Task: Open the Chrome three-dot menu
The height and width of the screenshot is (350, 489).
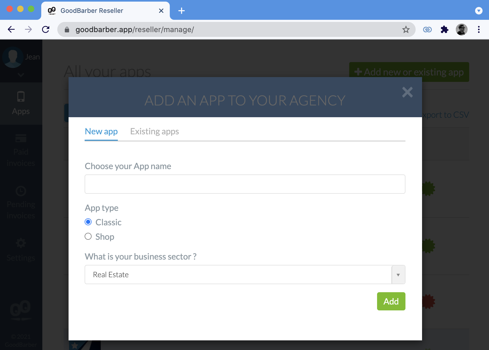Action: click(479, 29)
